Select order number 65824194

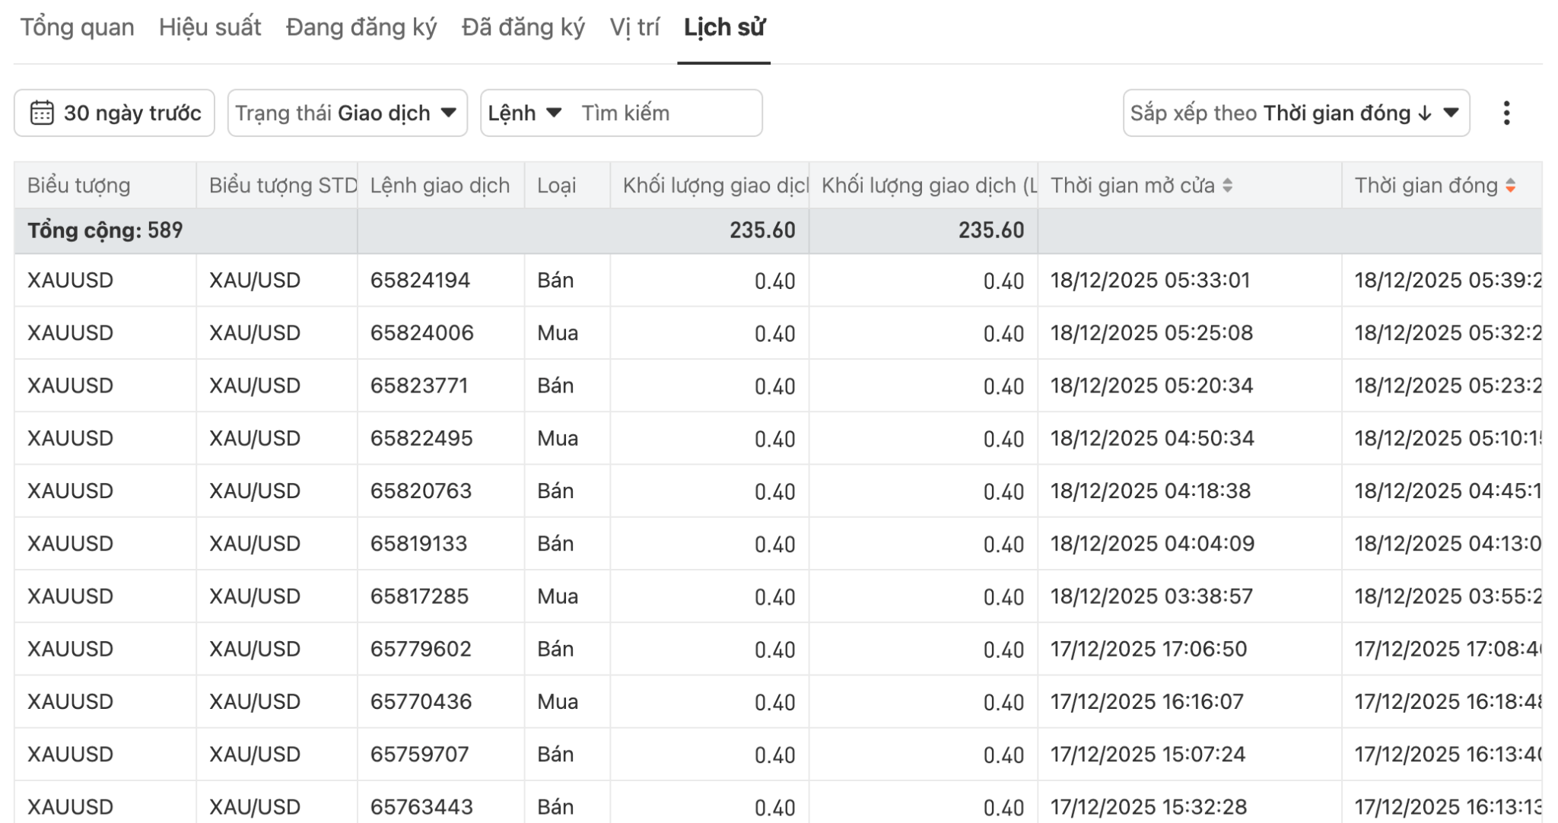pos(420,281)
